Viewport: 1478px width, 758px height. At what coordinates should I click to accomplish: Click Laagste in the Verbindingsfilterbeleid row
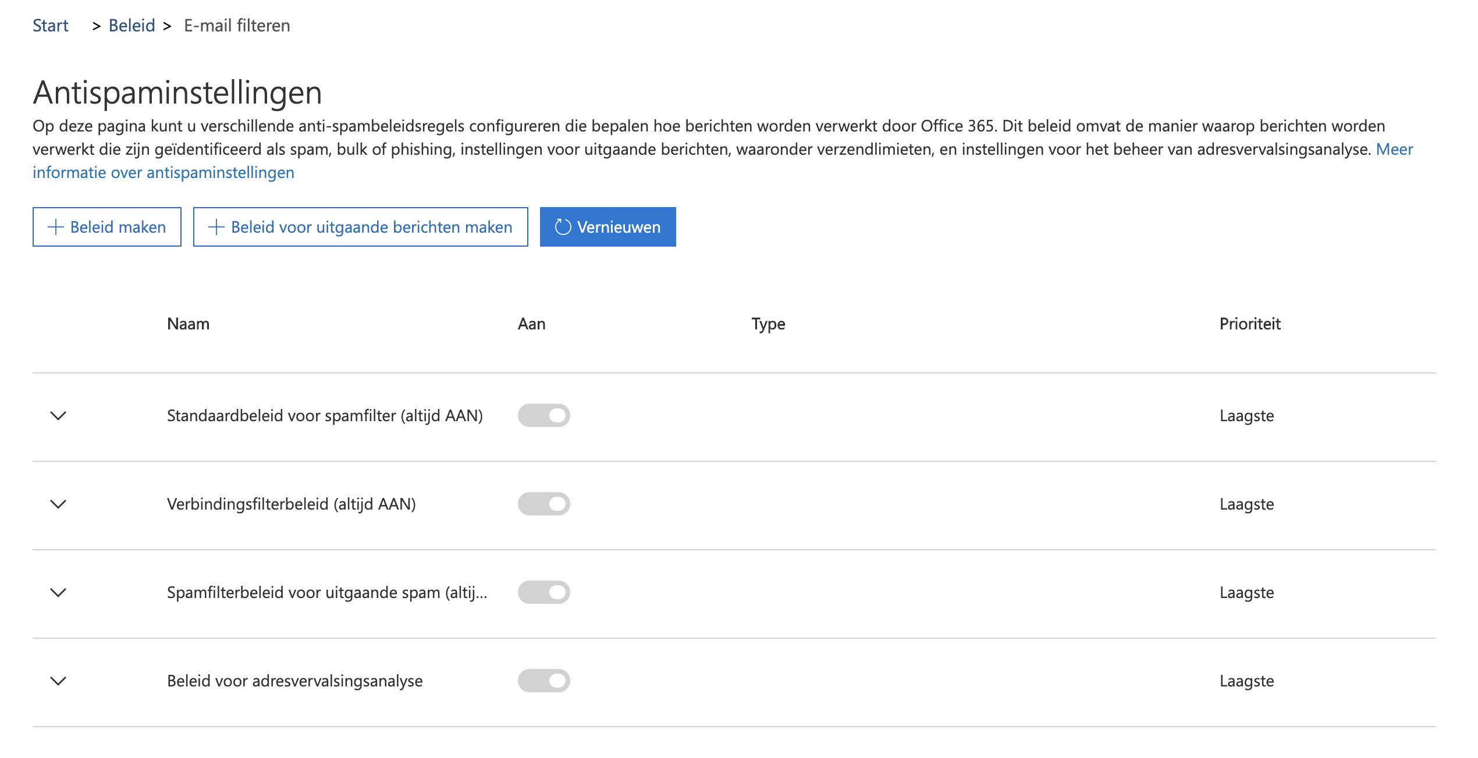[1247, 504]
